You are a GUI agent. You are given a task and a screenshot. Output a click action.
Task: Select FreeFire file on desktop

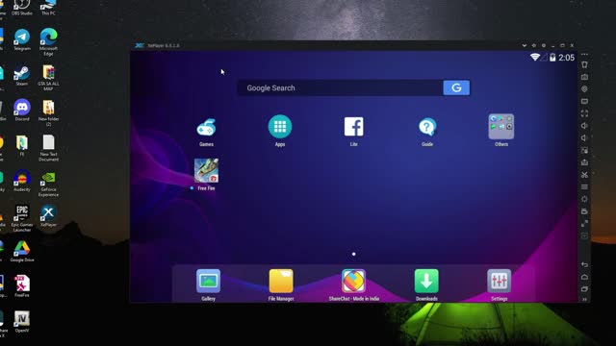pyautogui.click(x=22, y=286)
